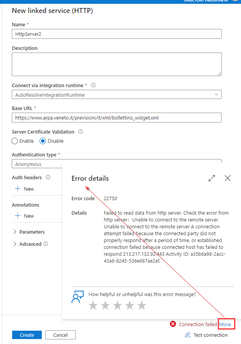241x344 pixels.
Task: Click the Create button
Action: [x=27, y=335]
